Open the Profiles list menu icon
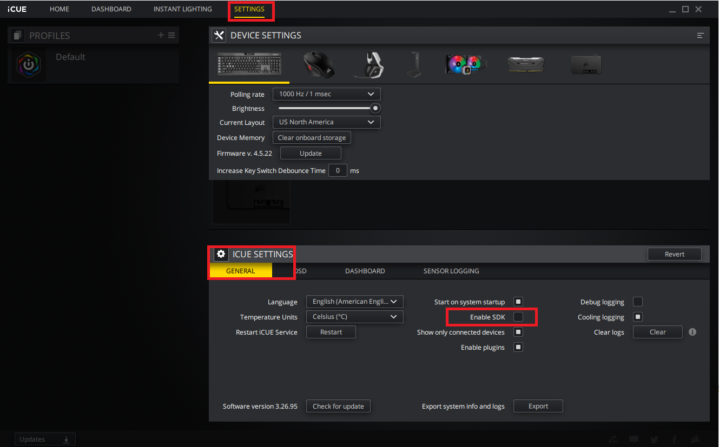Viewport: 719px width, 447px height. click(x=171, y=35)
